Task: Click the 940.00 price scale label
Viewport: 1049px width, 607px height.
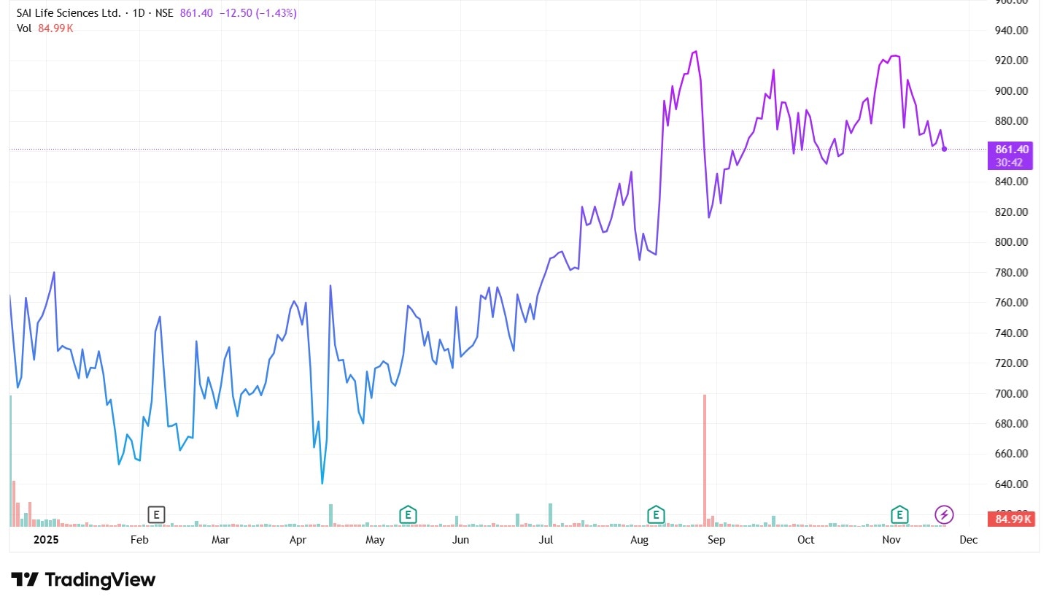Action: (x=1011, y=31)
